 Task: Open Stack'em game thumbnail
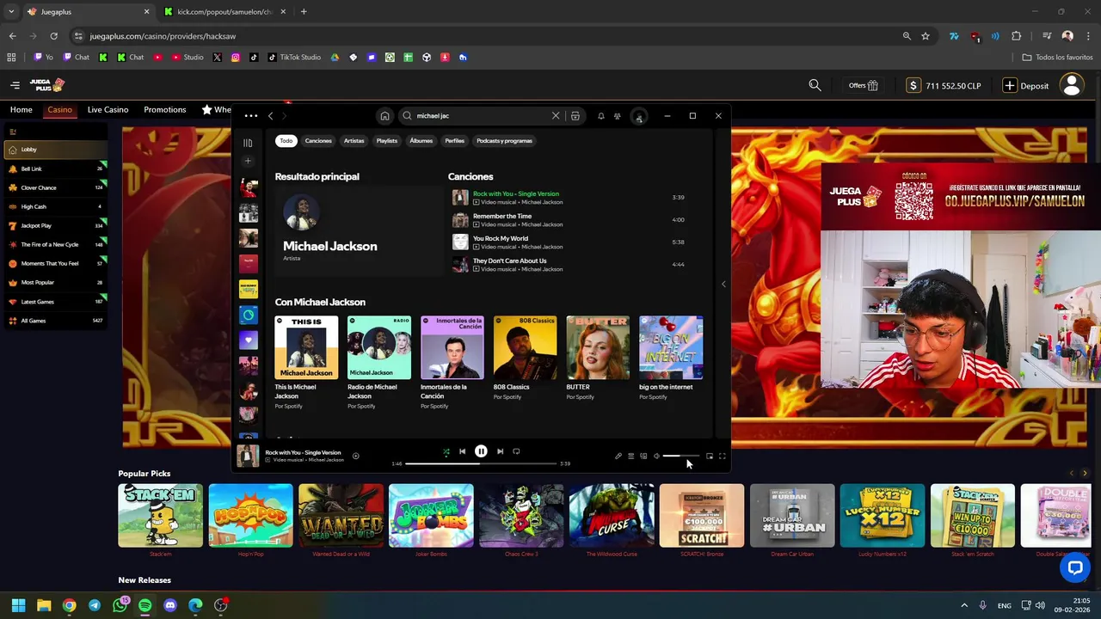pyautogui.click(x=160, y=516)
